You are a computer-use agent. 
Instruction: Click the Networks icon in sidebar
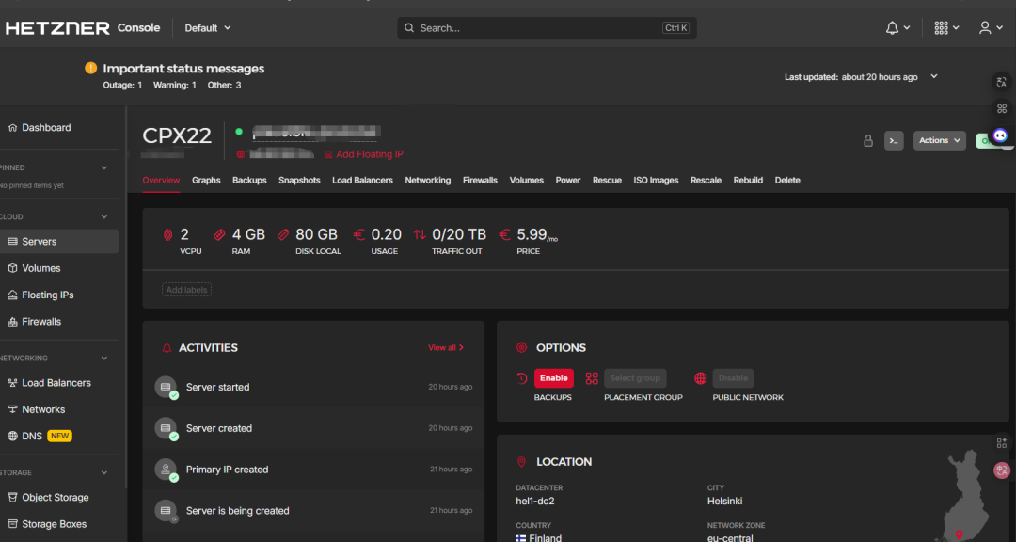12,409
